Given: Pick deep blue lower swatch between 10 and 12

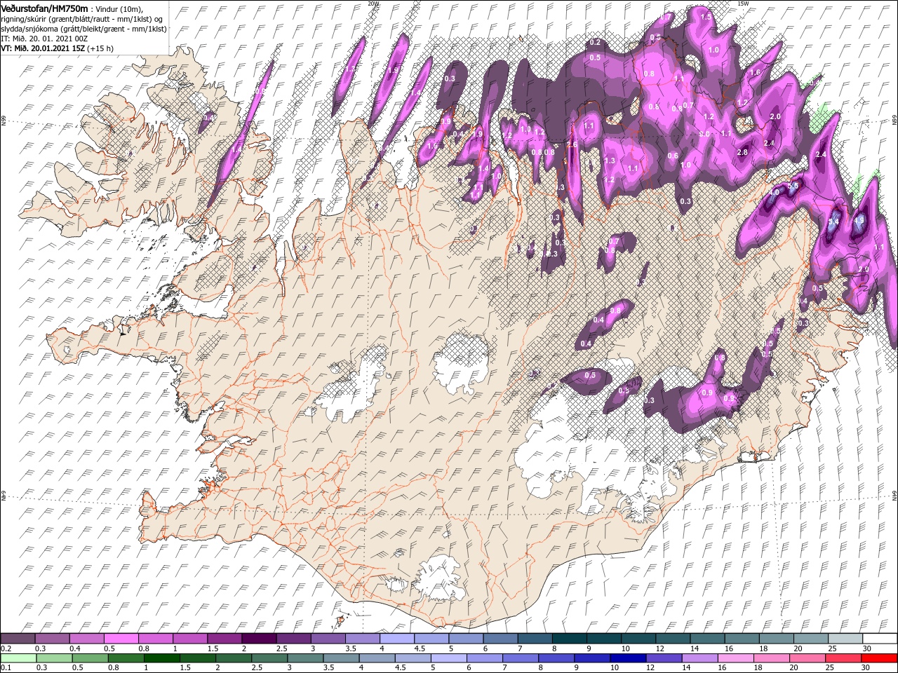Looking at the screenshot, I should tap(629, 658).
